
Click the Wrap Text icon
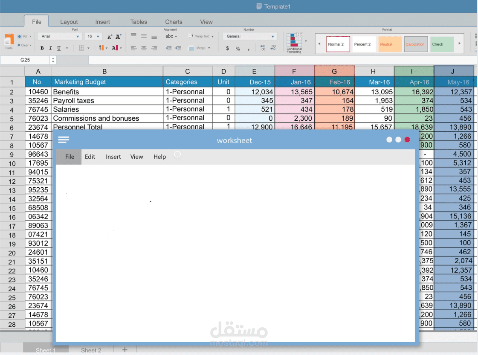(x=191, y=36)
